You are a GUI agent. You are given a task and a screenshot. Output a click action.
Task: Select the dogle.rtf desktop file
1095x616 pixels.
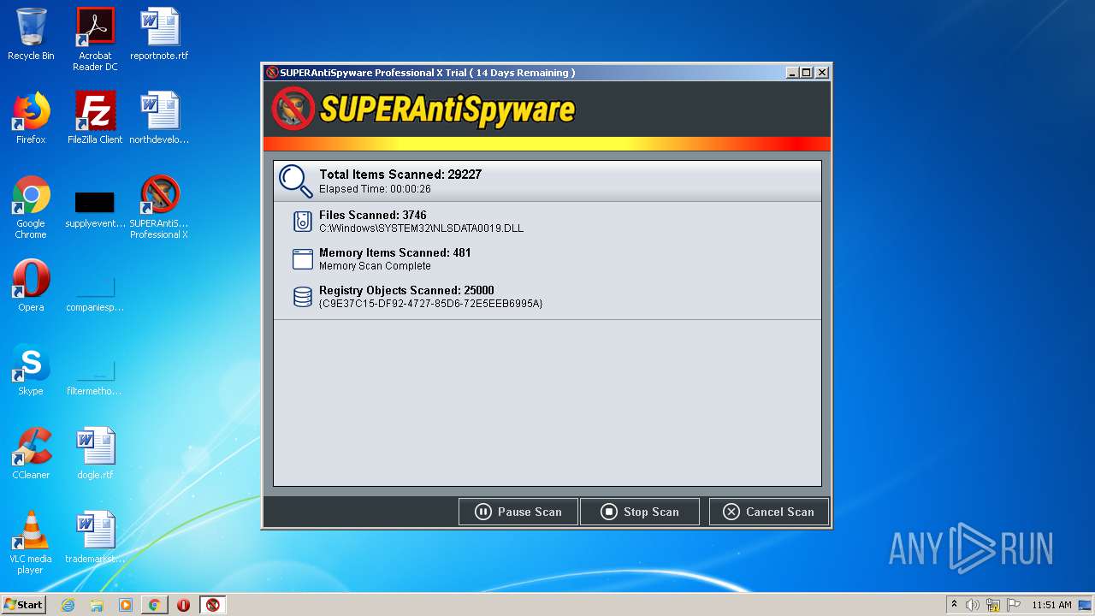95,453
